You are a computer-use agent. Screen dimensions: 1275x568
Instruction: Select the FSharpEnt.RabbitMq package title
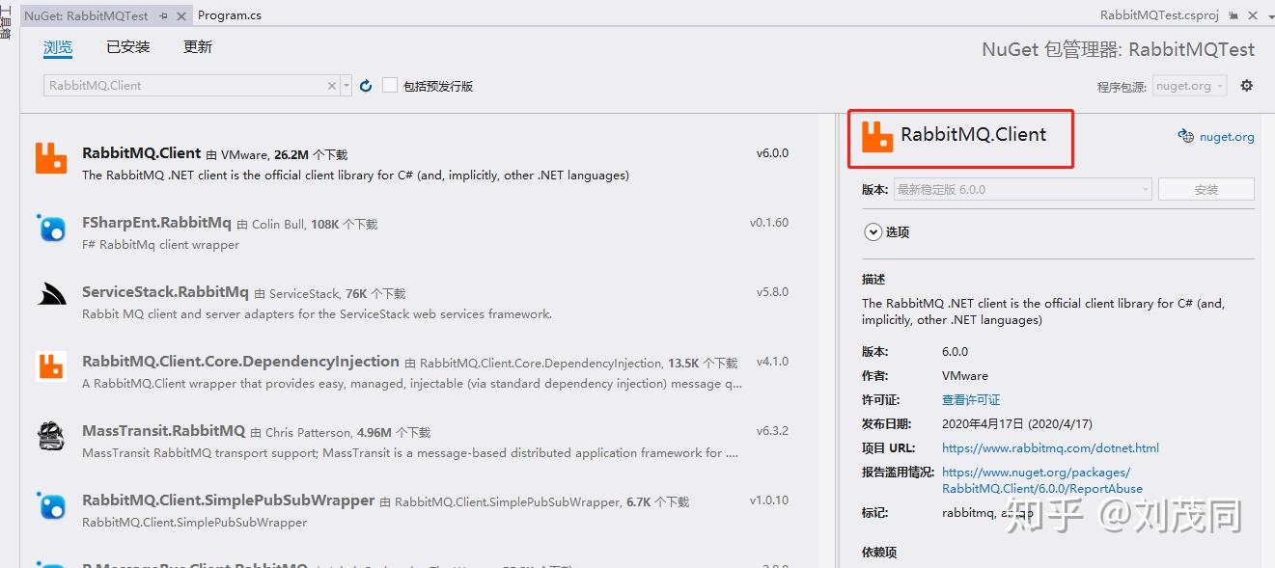pos(156,223)
